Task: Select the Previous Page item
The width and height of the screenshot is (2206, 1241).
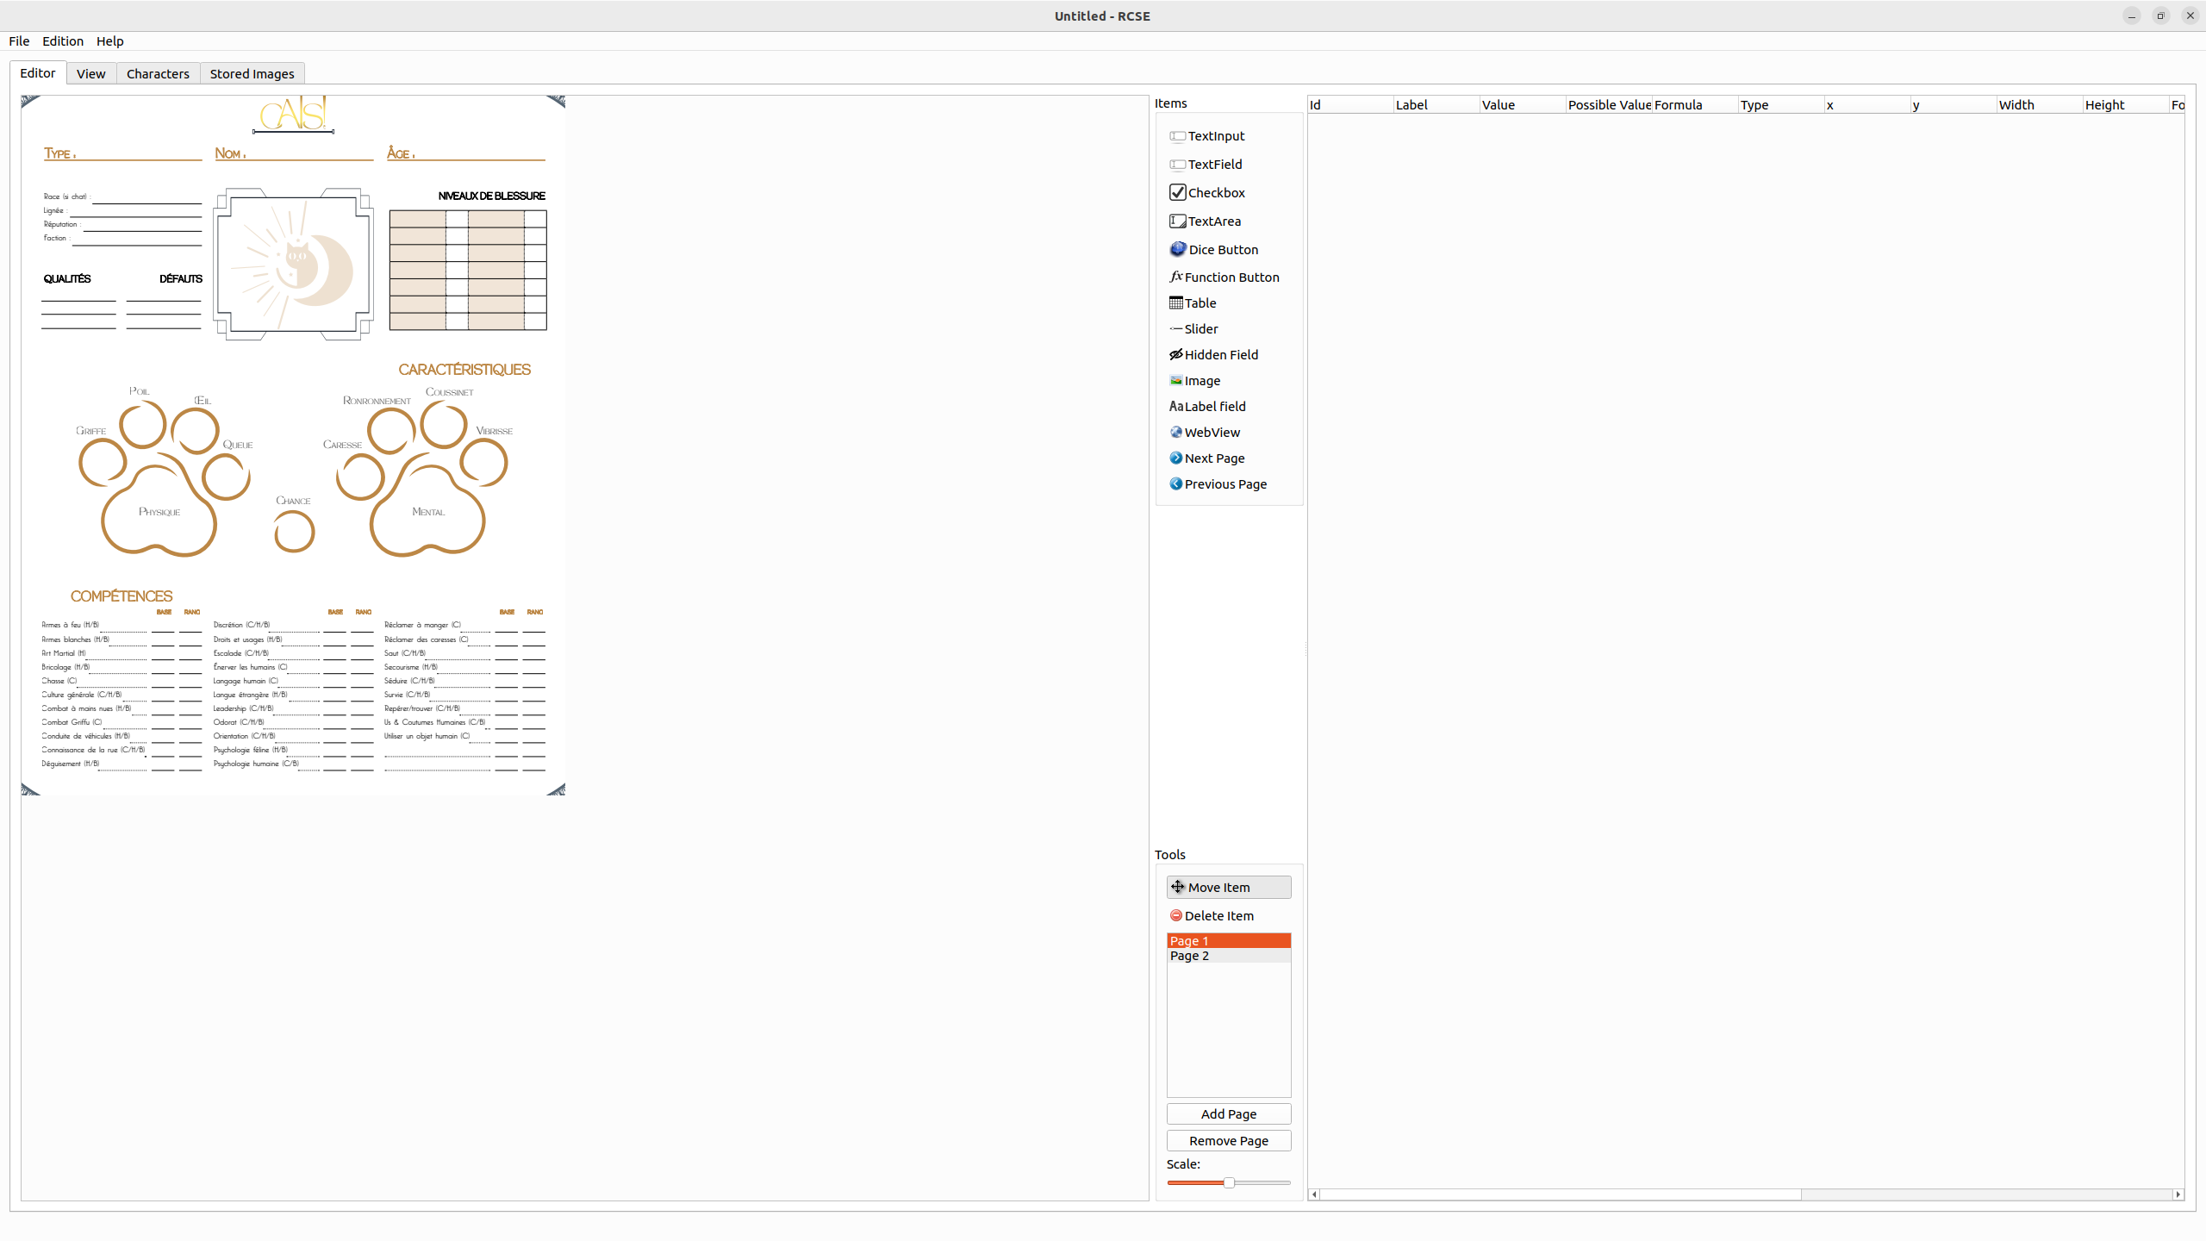Action: pyautogui.click(x=1225, y=483)
